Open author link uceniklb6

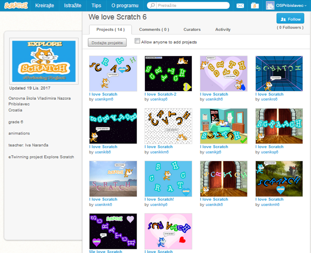(103, 152)
